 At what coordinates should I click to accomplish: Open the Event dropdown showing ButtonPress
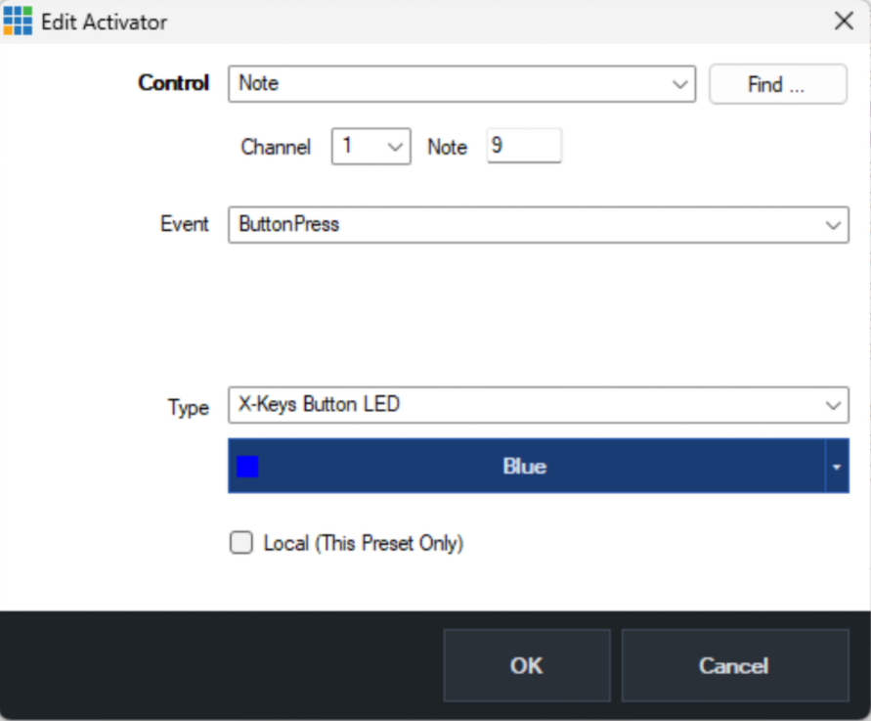[539, 225]
